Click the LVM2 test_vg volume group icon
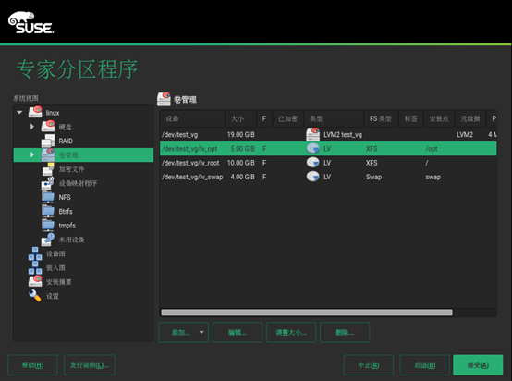The width and height of the screenshot is (512, 381). coord(312,134)
